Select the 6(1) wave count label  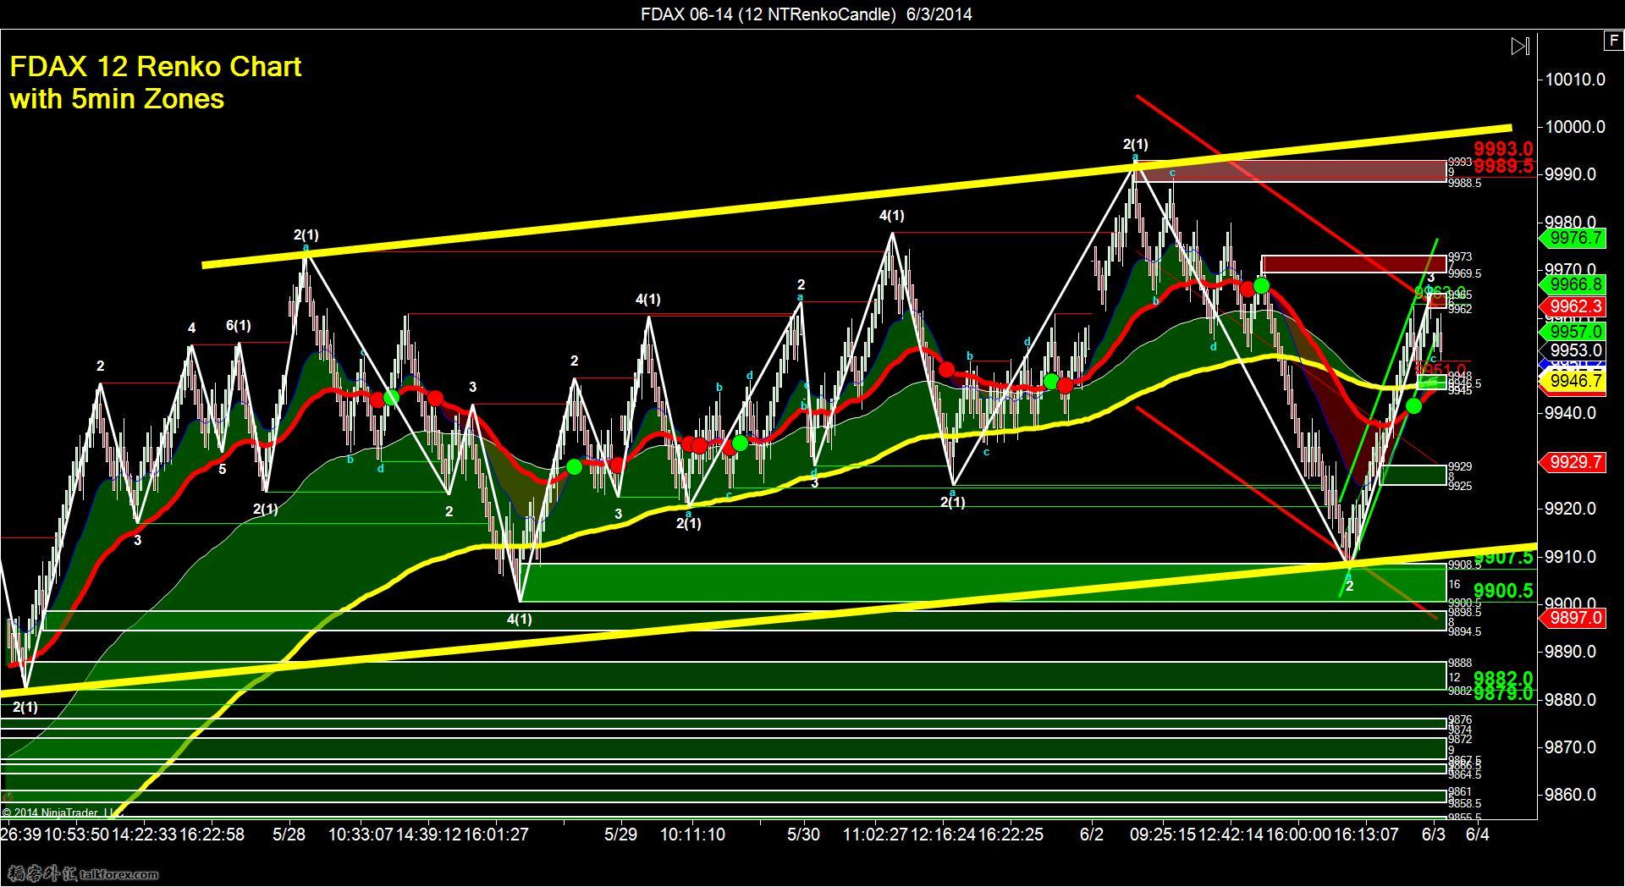[x=238, y=326]
